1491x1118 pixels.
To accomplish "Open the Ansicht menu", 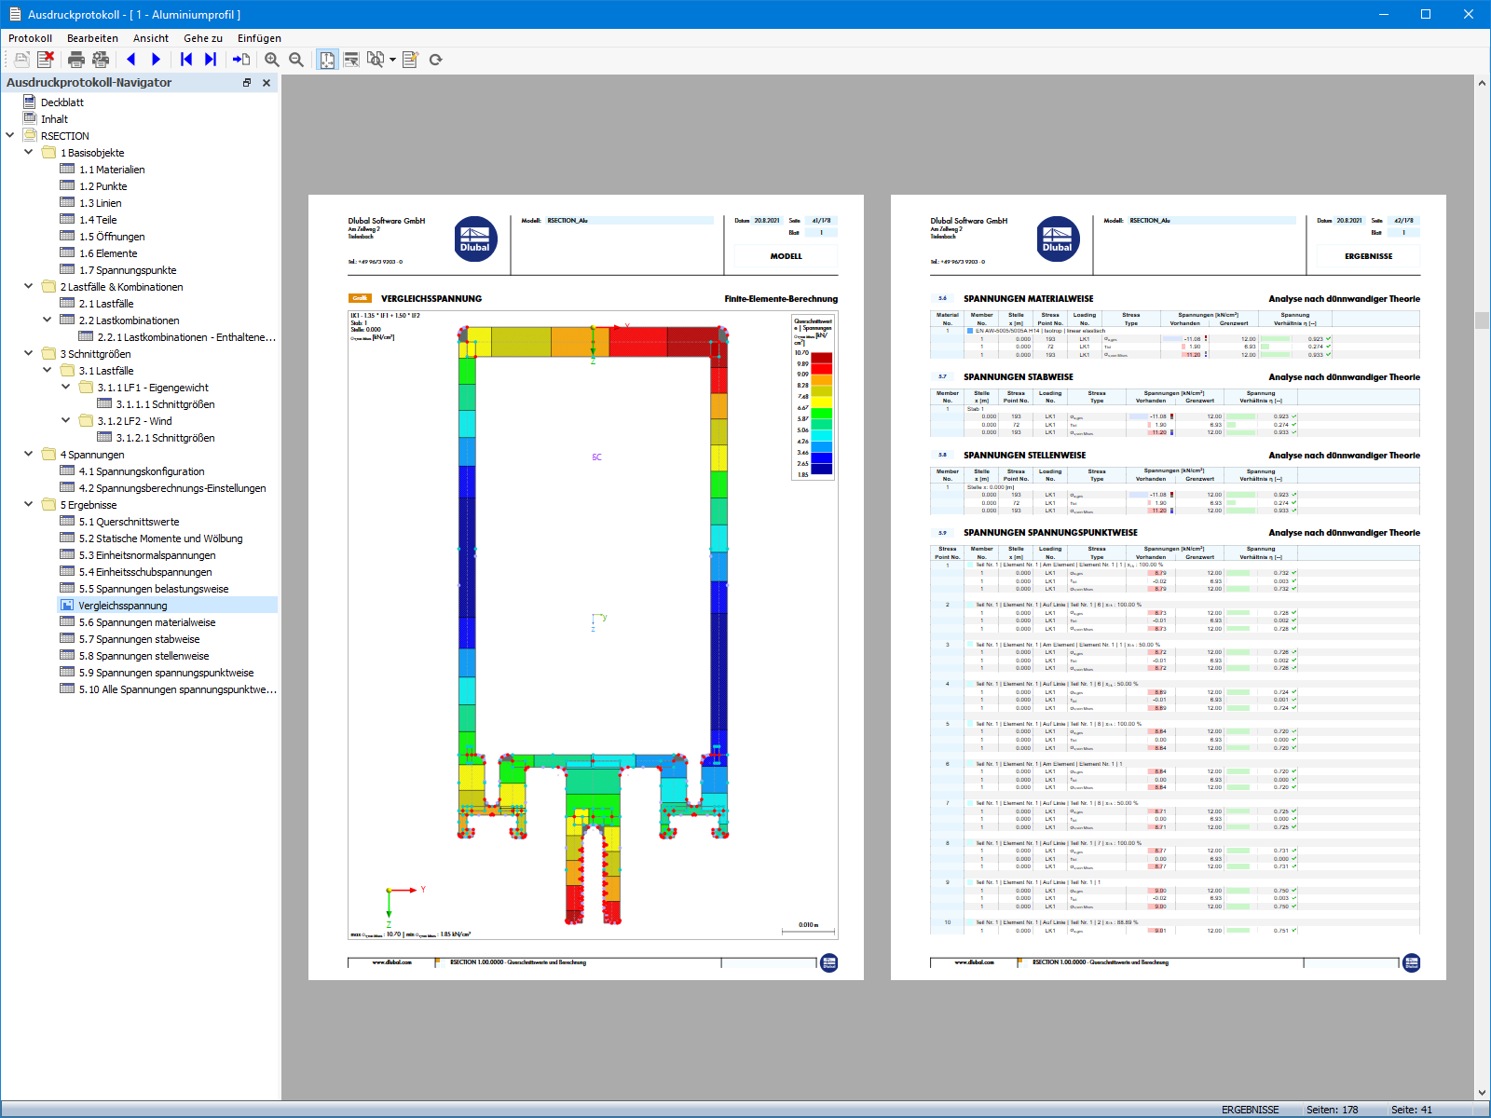I will (151, 38).
